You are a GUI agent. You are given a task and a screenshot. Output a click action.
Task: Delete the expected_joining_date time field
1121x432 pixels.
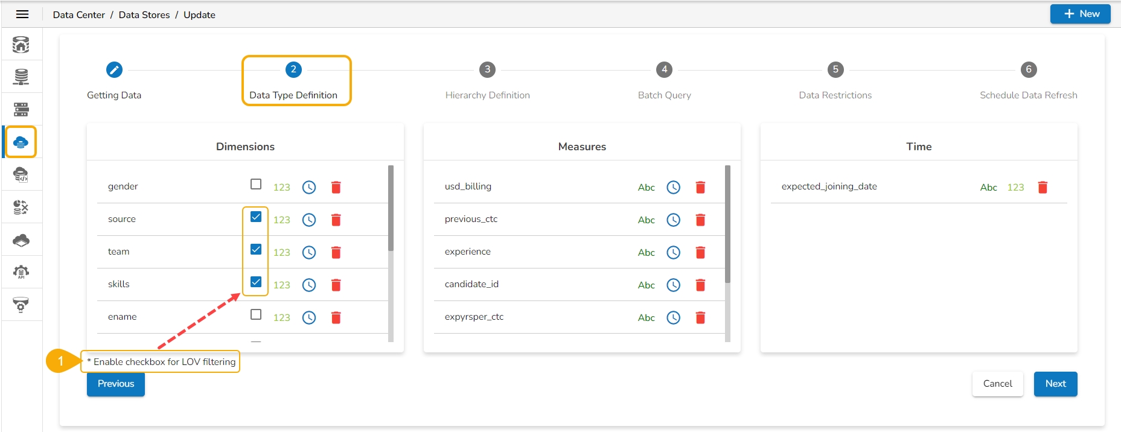click(1043, 187)
